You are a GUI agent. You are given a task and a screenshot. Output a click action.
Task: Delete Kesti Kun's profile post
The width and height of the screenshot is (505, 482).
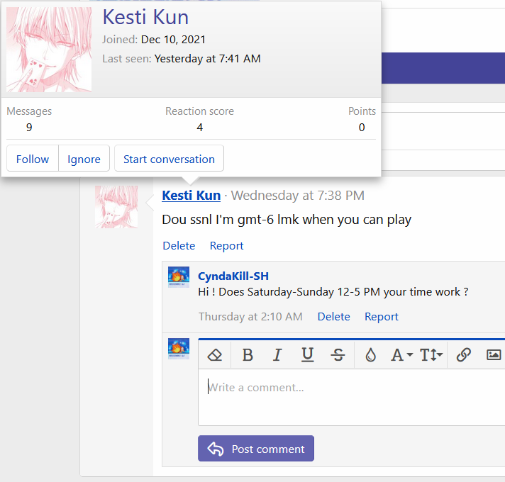click(179, 246)
